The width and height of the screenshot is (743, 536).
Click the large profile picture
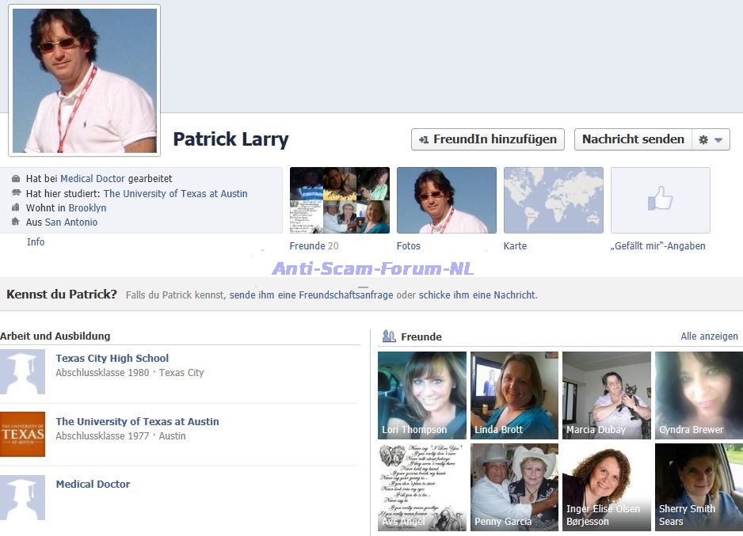click(84, 81)
